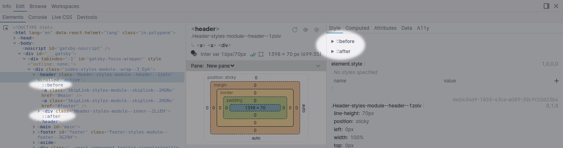Click the Chrome devtools icon near header
Screen dimensions: 563x148
[x=317, y=30]
